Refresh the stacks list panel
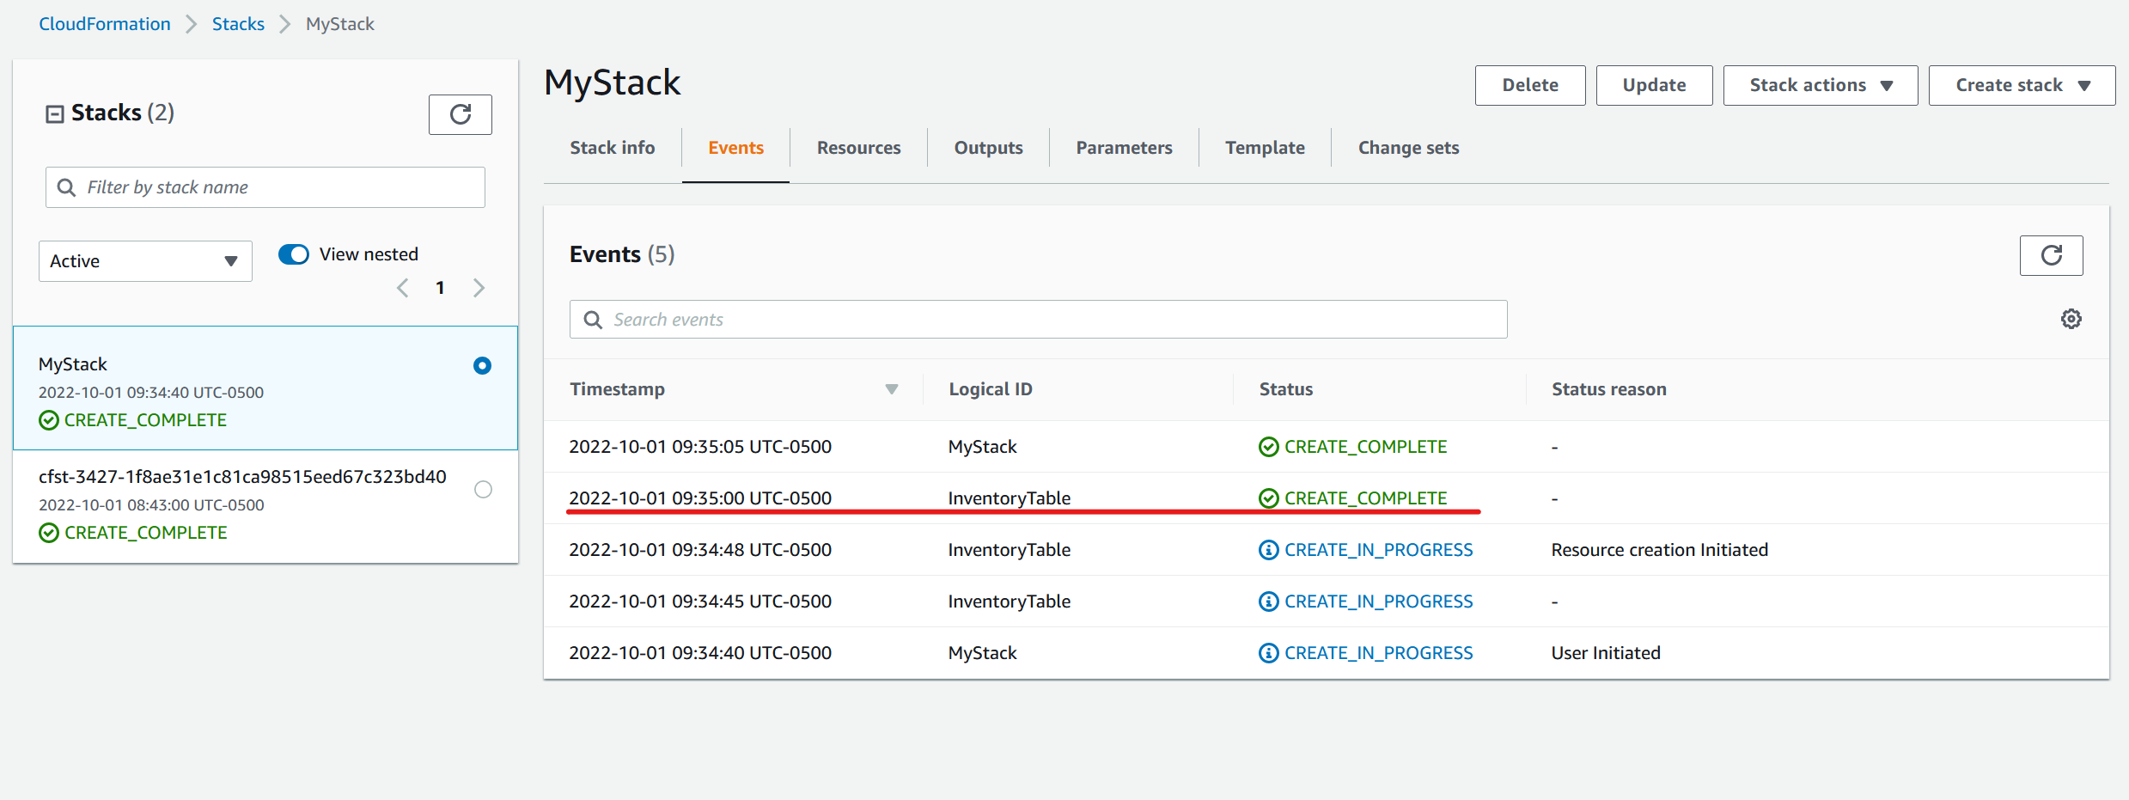The image size is (2129, 800). pyautogui.click(x=461, y=114)
